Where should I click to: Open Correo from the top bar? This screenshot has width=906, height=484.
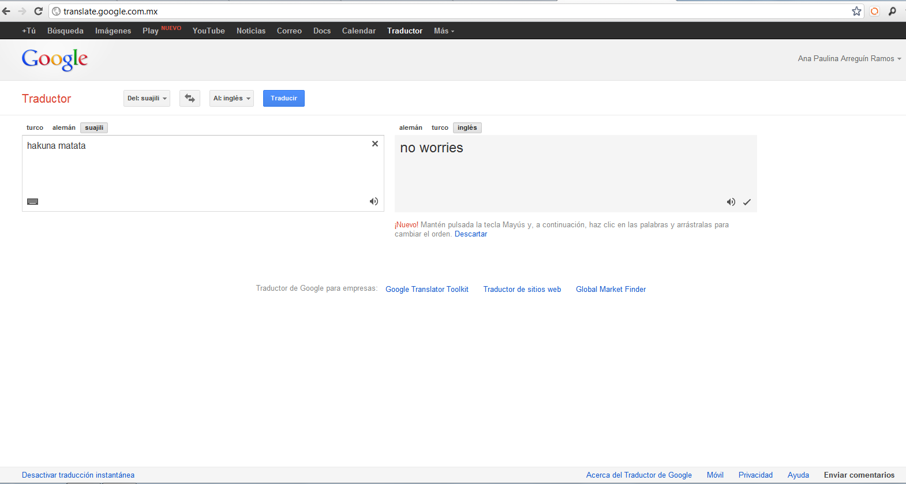pyautogui.click(x=289, y=31)
